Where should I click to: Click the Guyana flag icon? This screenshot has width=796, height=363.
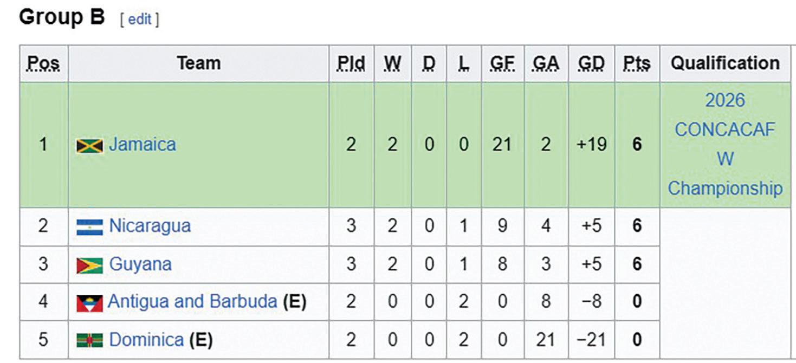click(89, 265)
